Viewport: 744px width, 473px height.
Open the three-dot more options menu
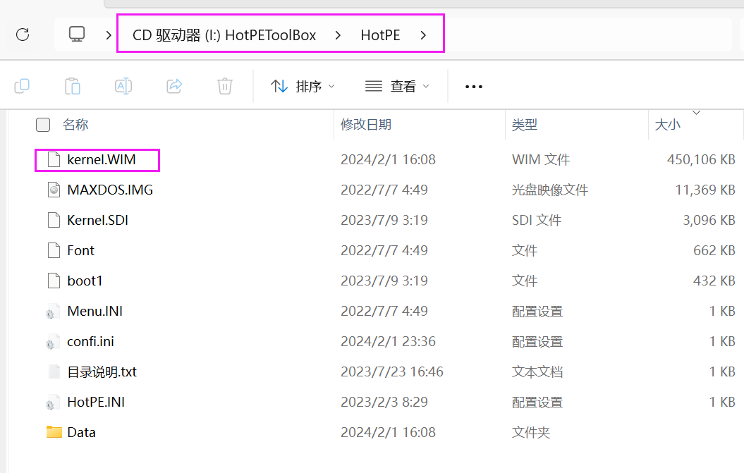[473, 87]
